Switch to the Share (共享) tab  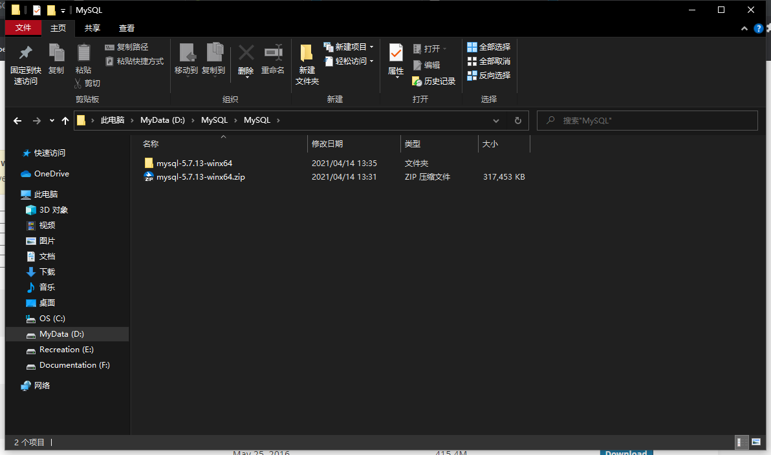click(92, 28)
